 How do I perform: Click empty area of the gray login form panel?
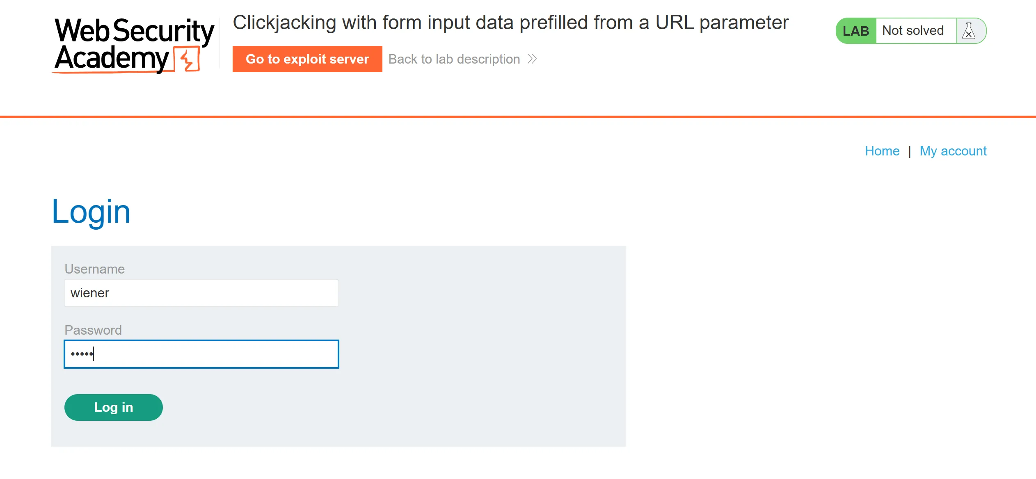coord(480,349)
